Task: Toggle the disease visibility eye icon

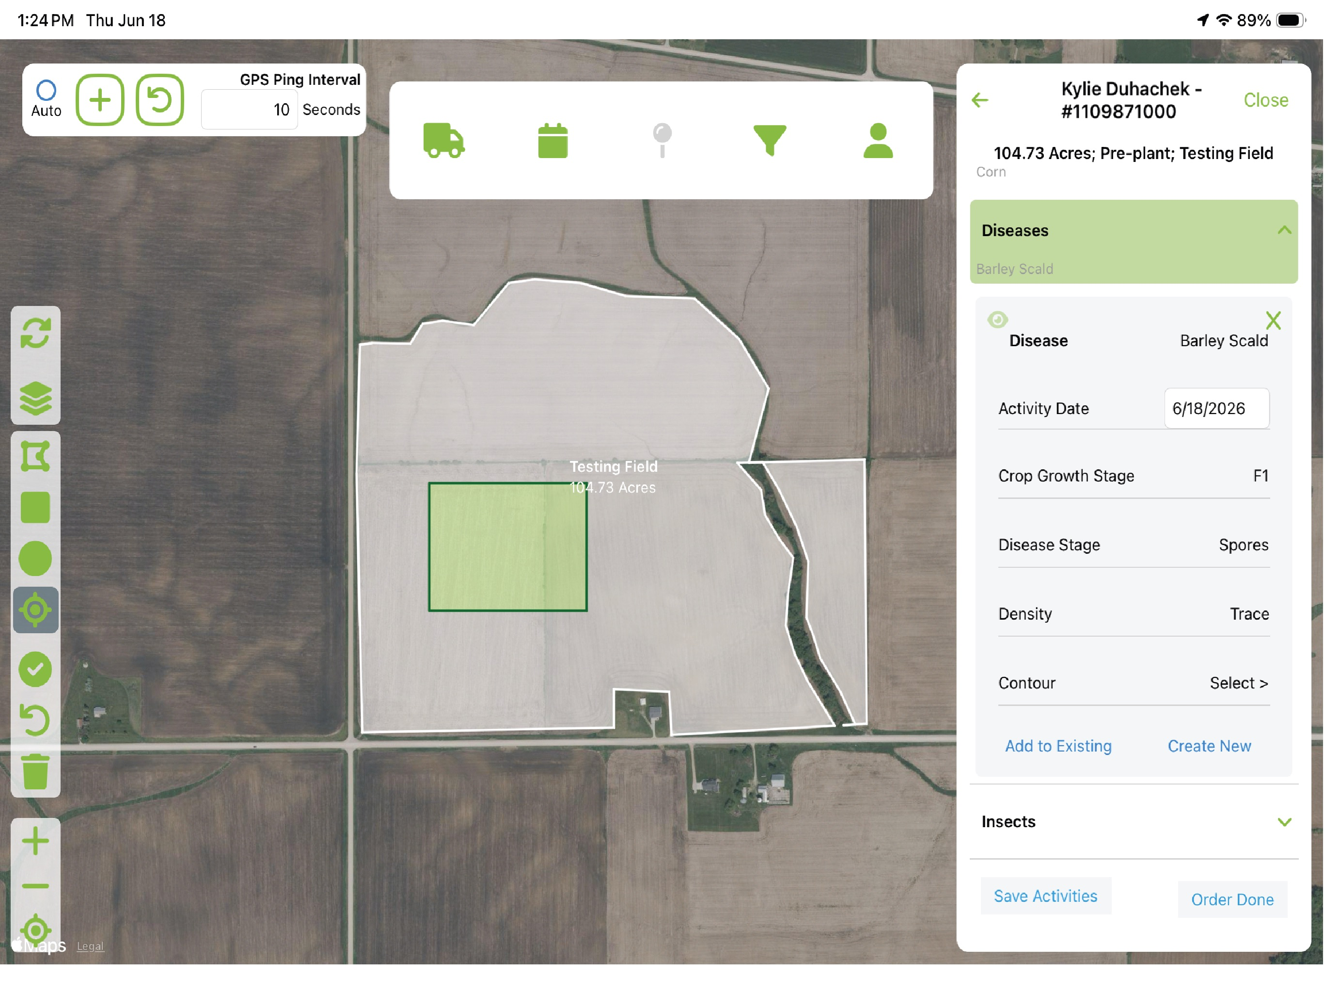Action: [997, 319]
